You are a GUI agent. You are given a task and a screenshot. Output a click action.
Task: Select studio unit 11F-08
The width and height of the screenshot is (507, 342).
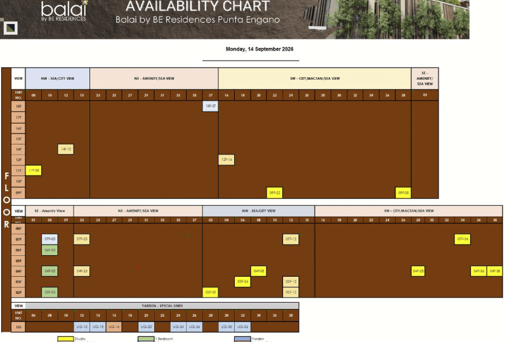[34, 170]
